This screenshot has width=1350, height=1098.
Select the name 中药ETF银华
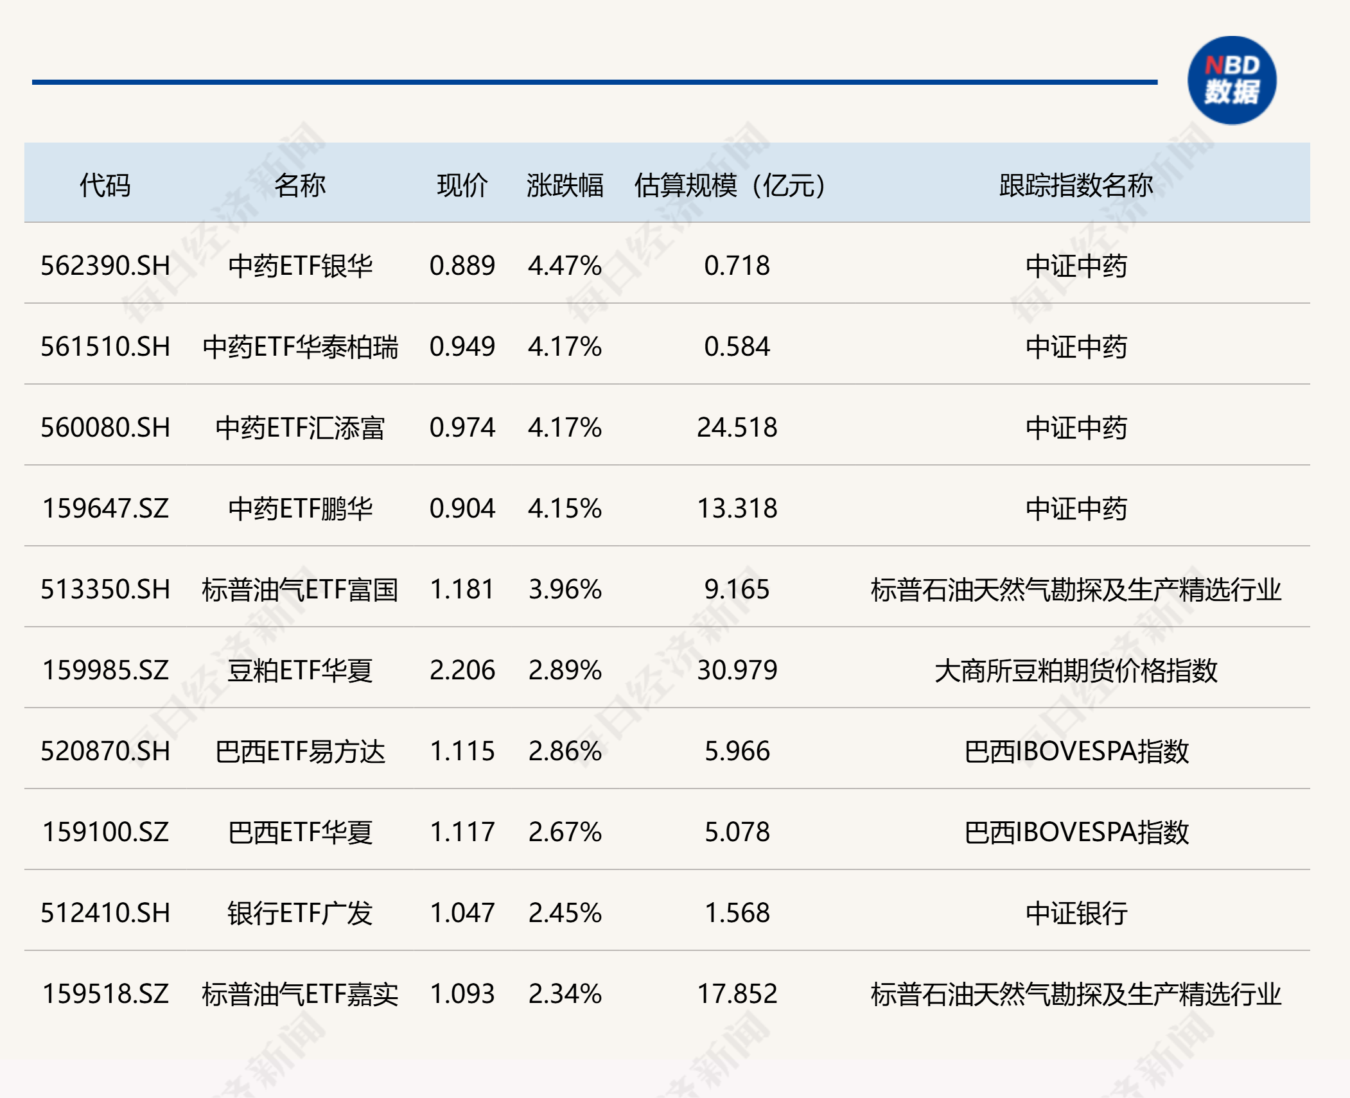coord(300,266)
